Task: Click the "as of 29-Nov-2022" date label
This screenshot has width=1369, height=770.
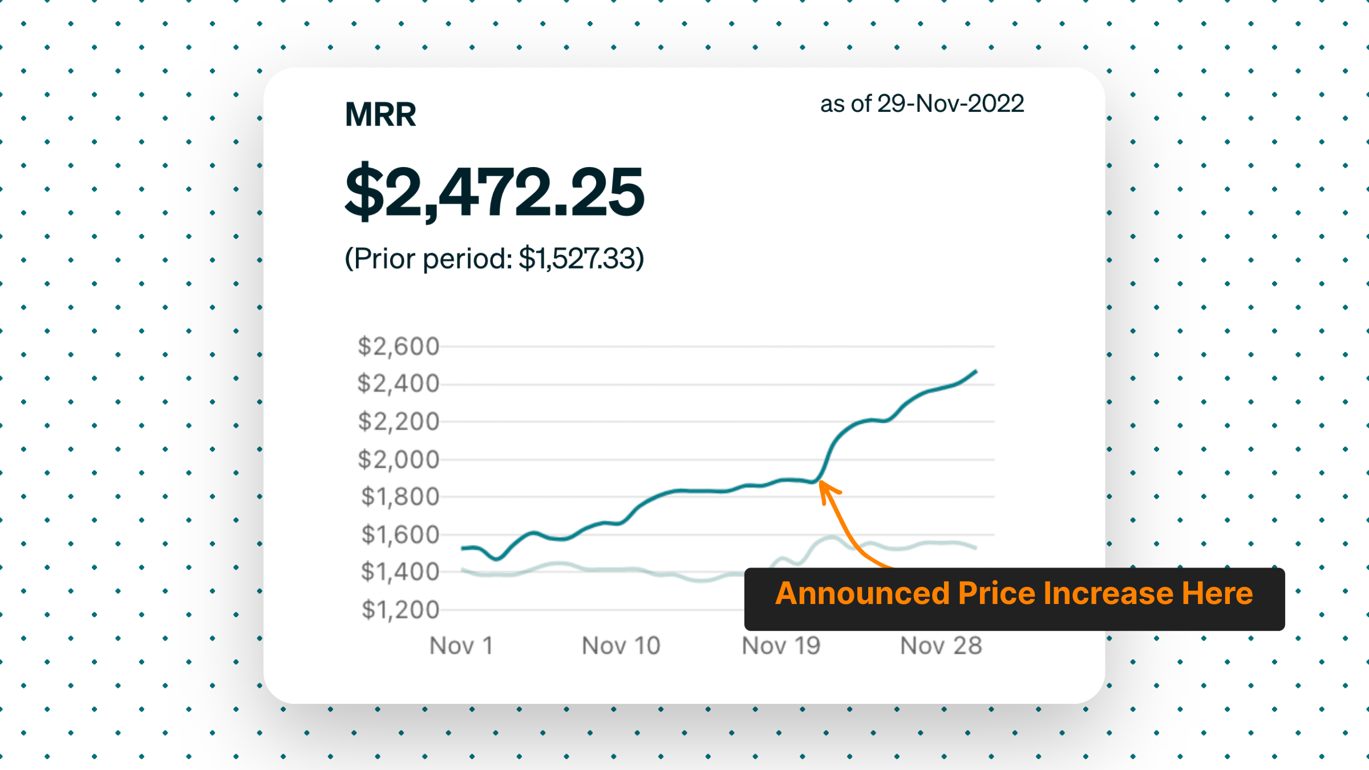Action: [x=922, y=104]
